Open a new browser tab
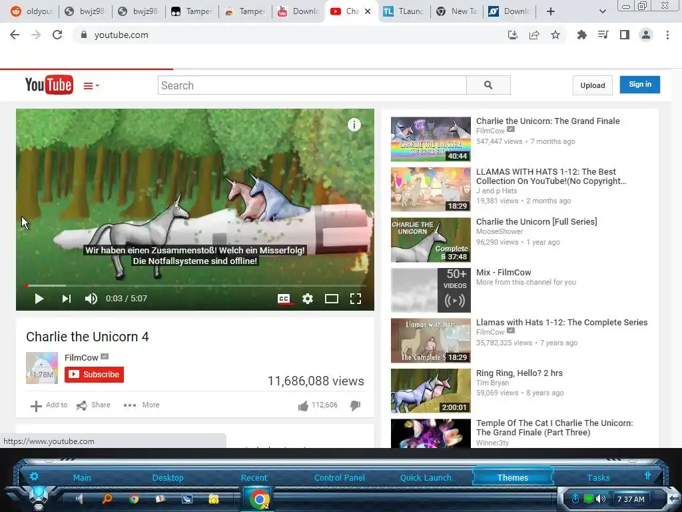Screen dimensions: 682x512 [551, 11]
